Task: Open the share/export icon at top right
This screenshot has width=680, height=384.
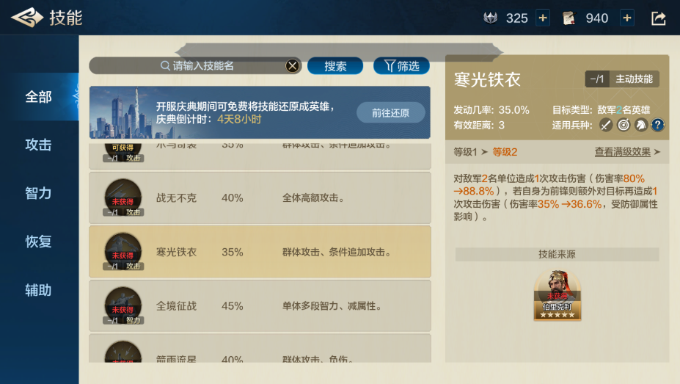Action: tap(658, 18)
